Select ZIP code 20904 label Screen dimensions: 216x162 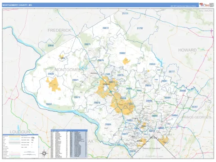(175, 116)
